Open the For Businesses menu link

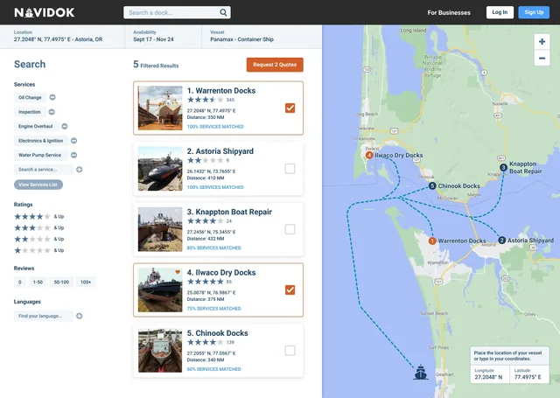[449, 12]
